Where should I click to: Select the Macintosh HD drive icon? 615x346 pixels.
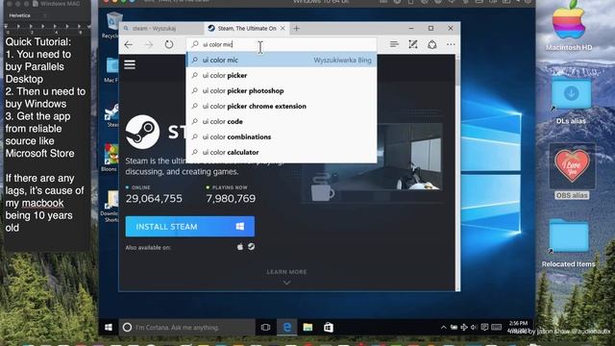(569, 26)
